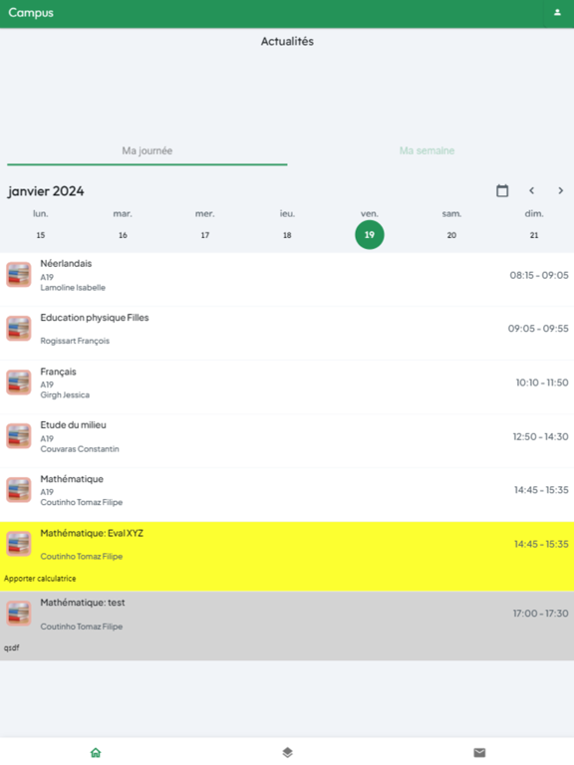Click teacher name Rogissart François
Image resolution: width=574 pixels, height=765 pixels.
pos(75,341)
